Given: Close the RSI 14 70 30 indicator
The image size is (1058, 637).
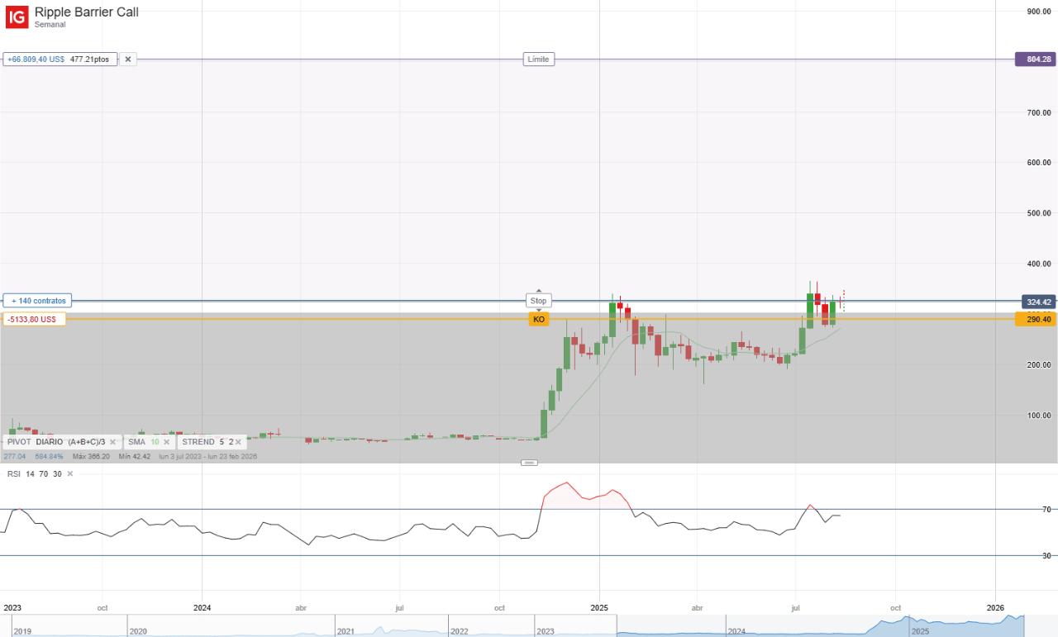Looking at the screenshot, I should 69,473.
